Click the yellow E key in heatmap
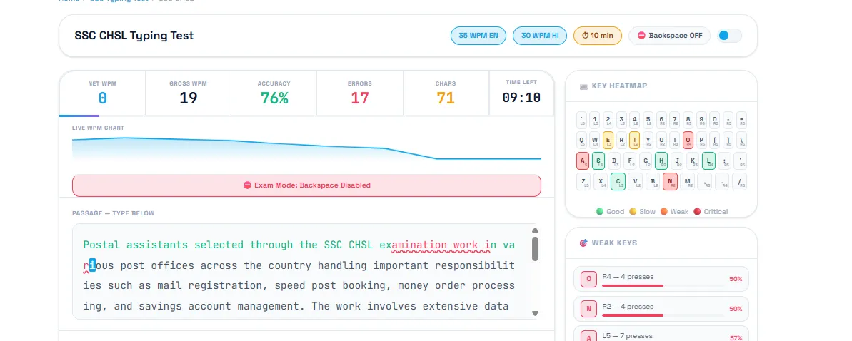Screen dimensions: 852x341 [x=608, y=141]
